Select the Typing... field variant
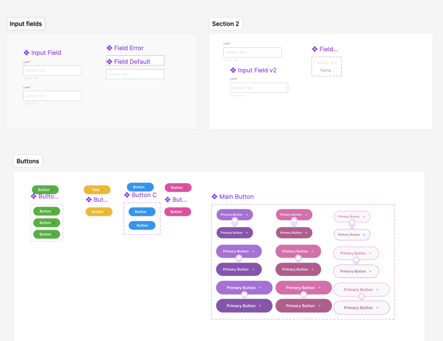 coord(327,70)
